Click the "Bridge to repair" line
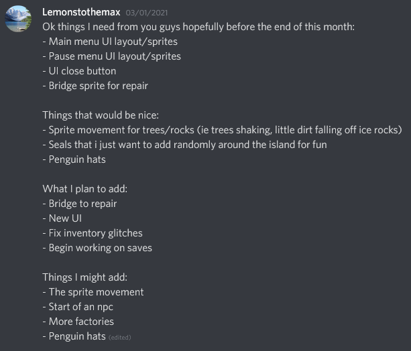Viewport: 411px width, 351px height. 83,204
